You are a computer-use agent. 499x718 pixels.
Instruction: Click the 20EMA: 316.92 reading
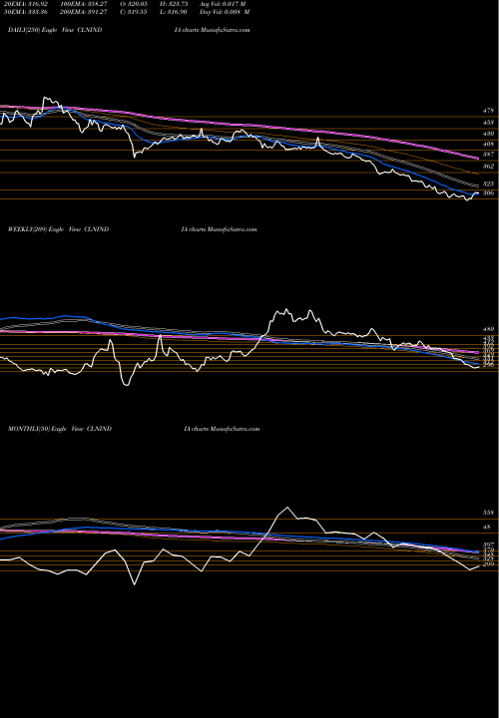click(25, 4)
